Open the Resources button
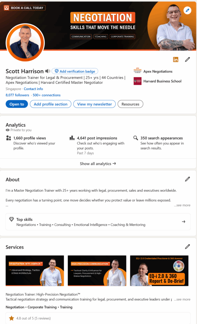197x324 pixels. (x=130, y=104)
